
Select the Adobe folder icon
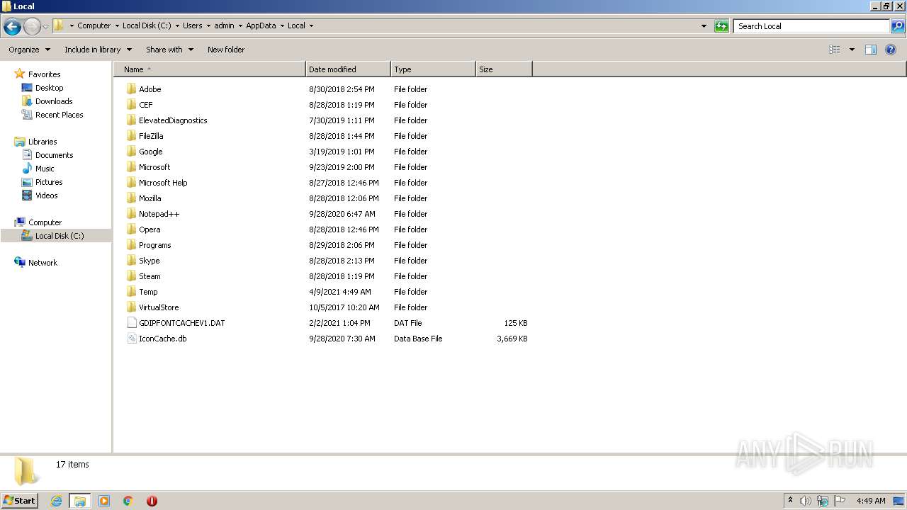[131, 89]
